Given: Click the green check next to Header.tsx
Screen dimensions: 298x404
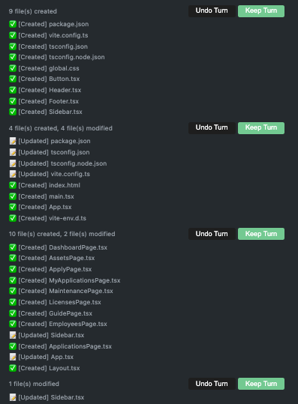Looking at the screenshot, I should click(13, 90).
